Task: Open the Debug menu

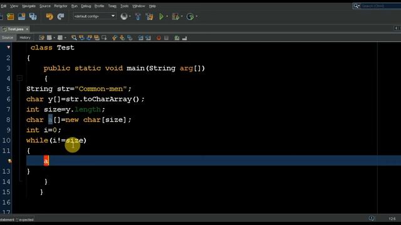Action: pyautogui.click(x=86, y=6)
